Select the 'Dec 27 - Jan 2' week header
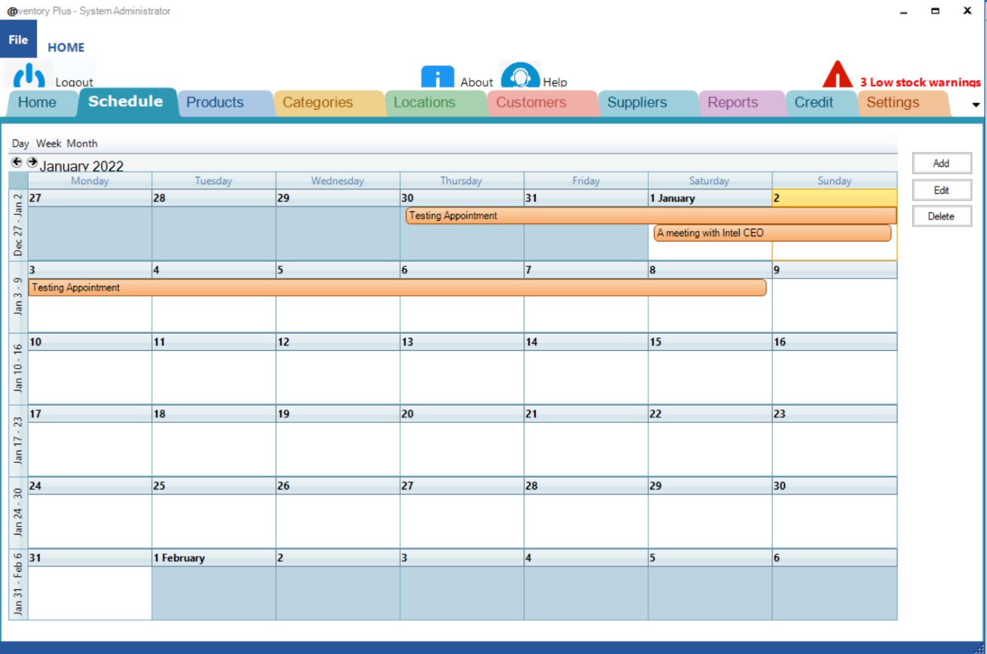This screenshot has width=987, height=654. [18, 225]
